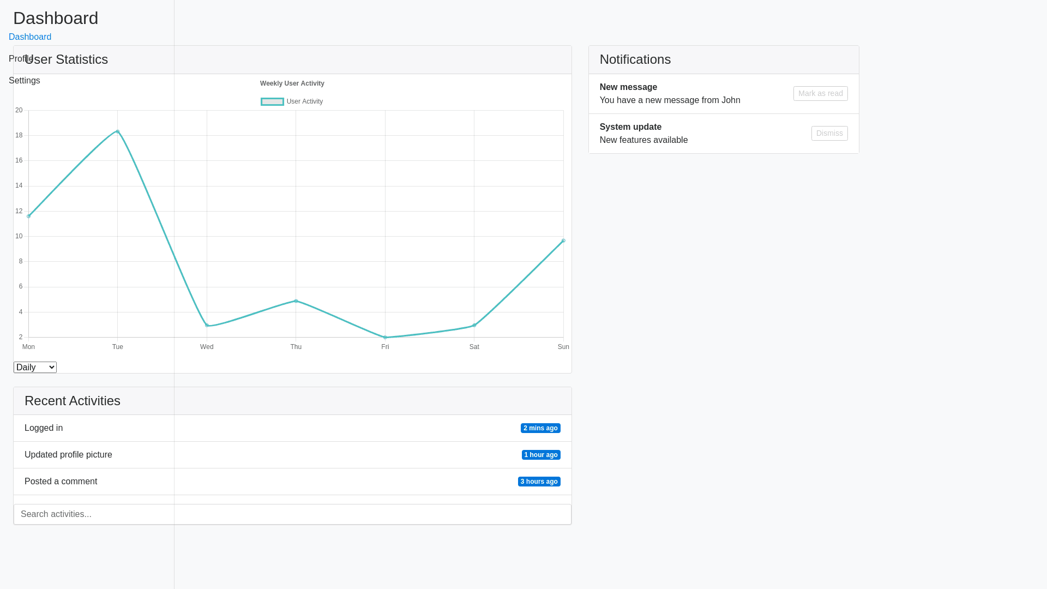Select the Updated profile picture activity
The height and width of the screenshot is (589, 1047).
click(68, 455)
